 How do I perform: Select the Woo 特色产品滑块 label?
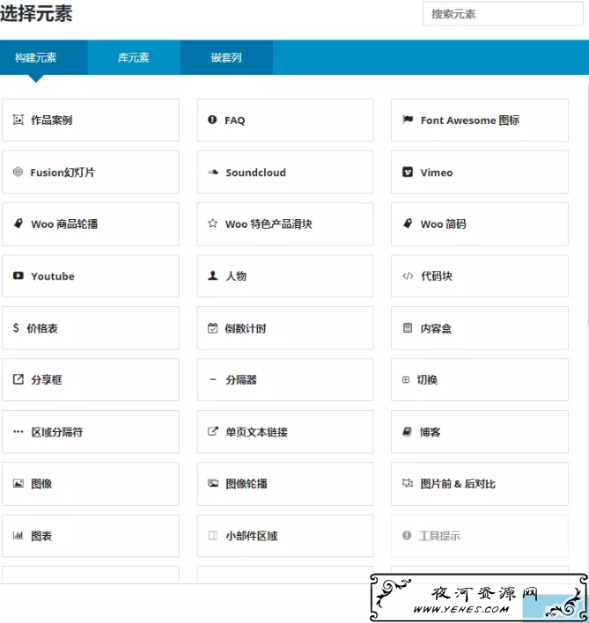click(x=269, y=224)
